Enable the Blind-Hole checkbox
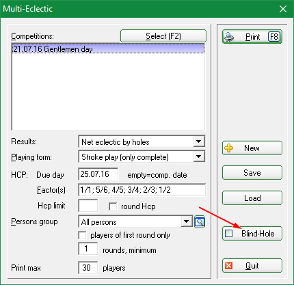The image size is (294, 285). pos(228,233)
